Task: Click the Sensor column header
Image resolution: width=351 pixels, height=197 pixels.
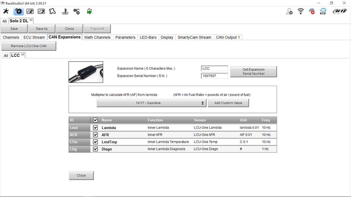Action: pos(200,120)
